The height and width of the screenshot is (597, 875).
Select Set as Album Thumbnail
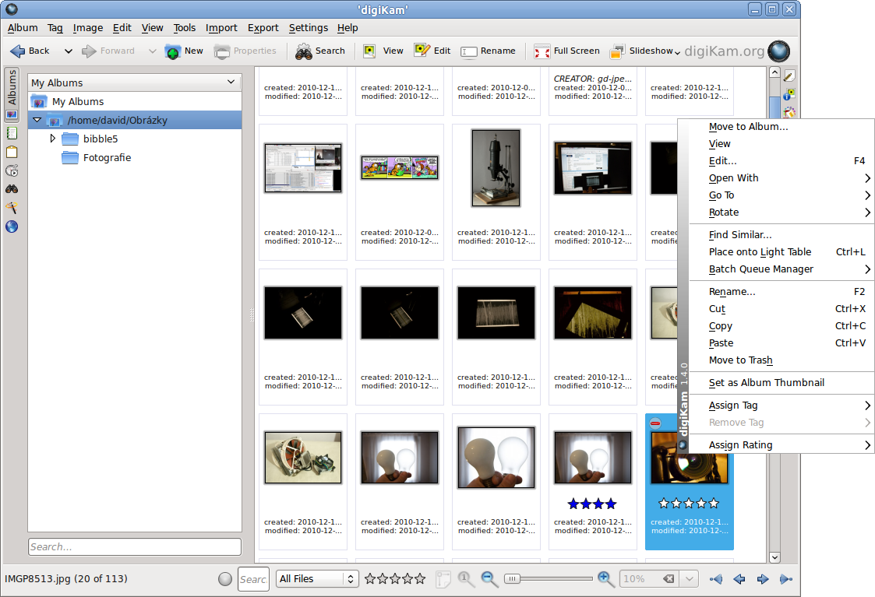782,382
